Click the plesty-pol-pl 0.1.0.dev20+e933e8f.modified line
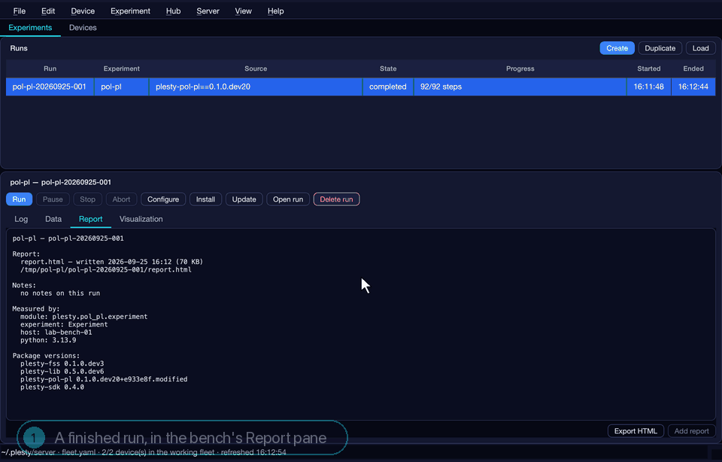The image size is (722, 462). (104, 379)
